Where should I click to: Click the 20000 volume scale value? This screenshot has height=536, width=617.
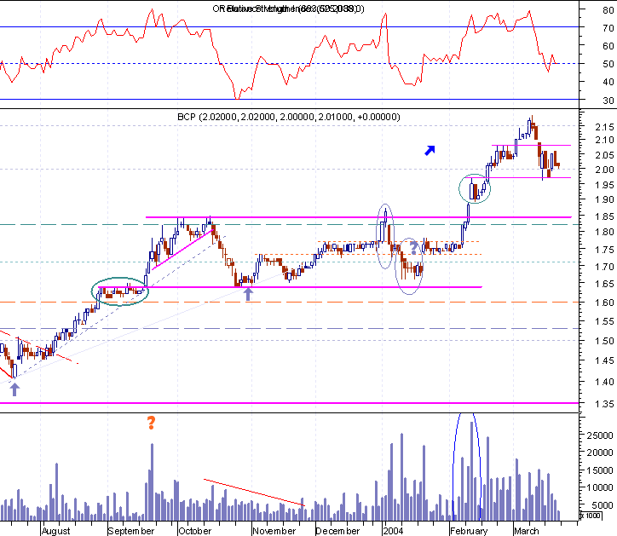[600, 452]
